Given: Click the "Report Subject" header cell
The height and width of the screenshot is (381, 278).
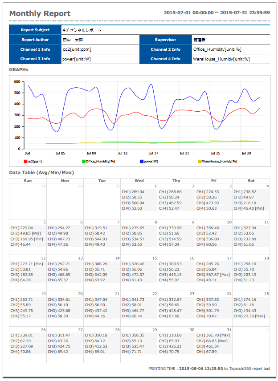Looking at the screenshot, I should click(35, 30).
